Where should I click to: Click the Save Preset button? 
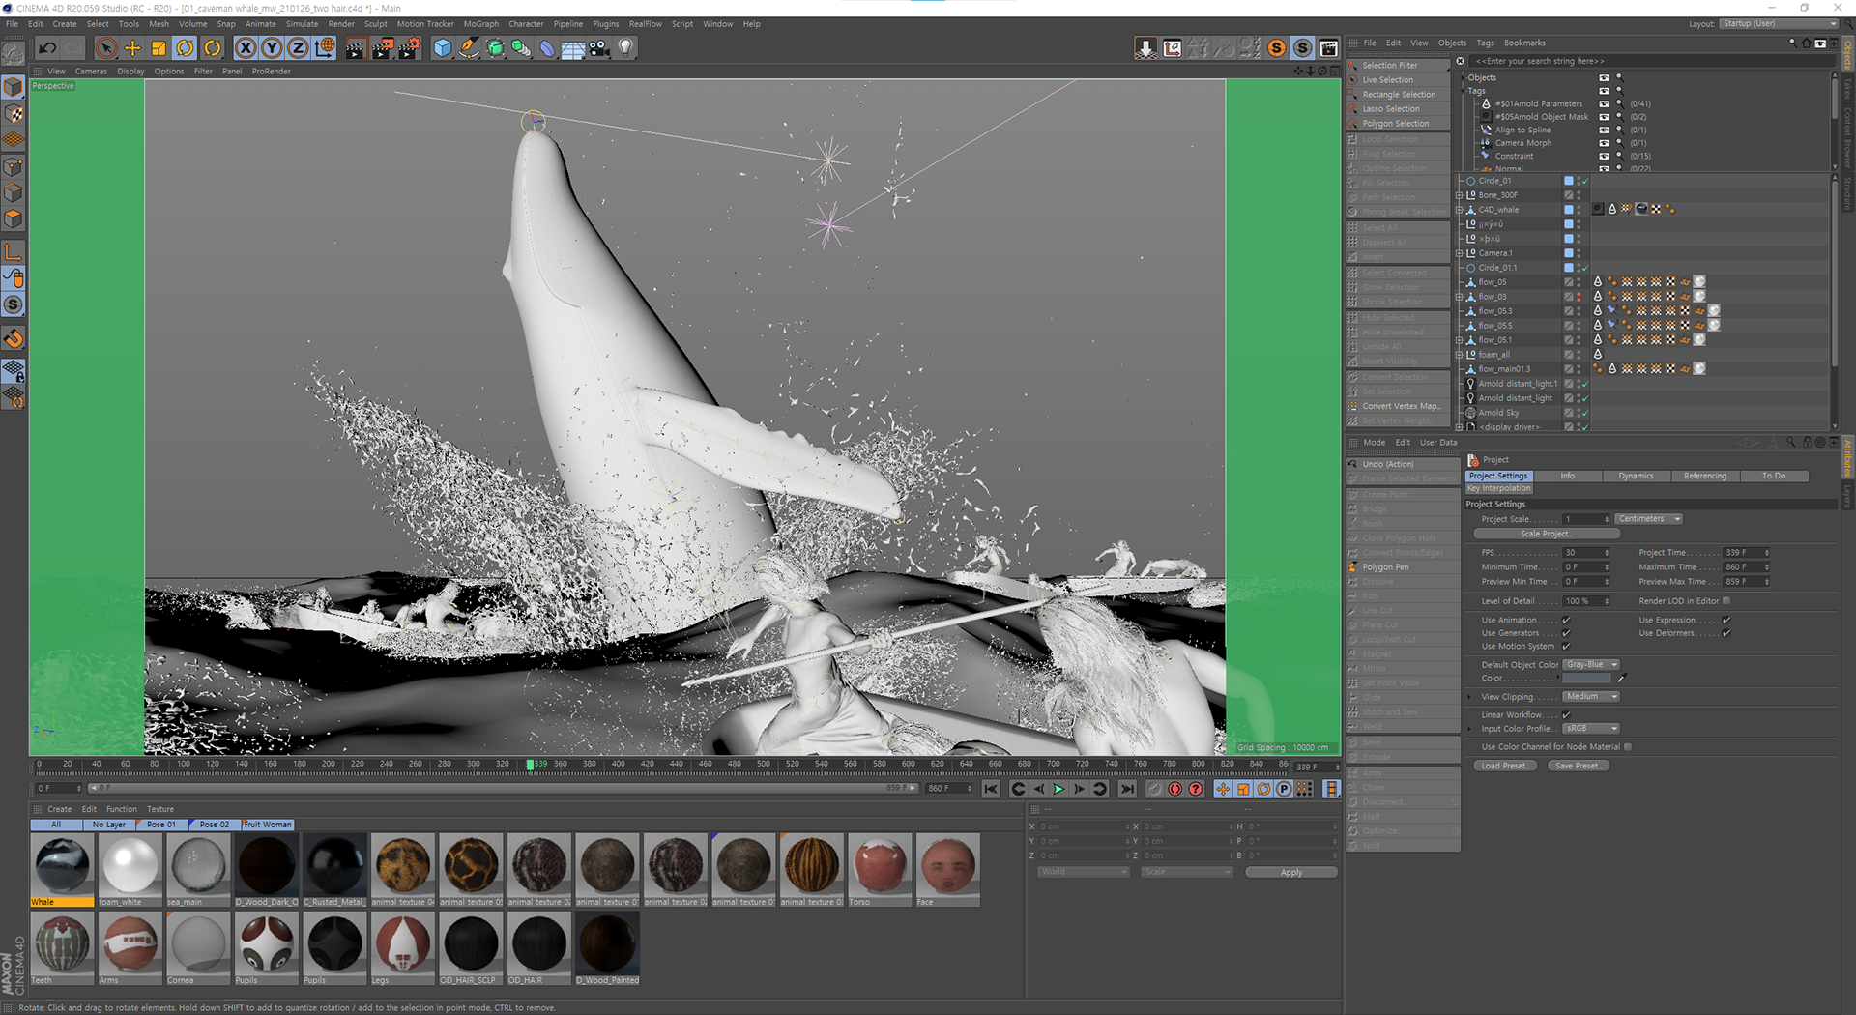pyautogui.click(x=1578, y=766)
